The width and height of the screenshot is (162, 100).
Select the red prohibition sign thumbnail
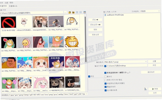tap(8, 22)
